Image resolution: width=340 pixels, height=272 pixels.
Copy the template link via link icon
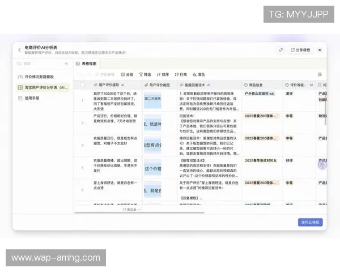[x=281, y=50]
